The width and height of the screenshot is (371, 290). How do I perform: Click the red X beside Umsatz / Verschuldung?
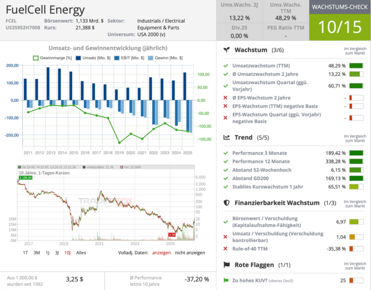(226, 237)
